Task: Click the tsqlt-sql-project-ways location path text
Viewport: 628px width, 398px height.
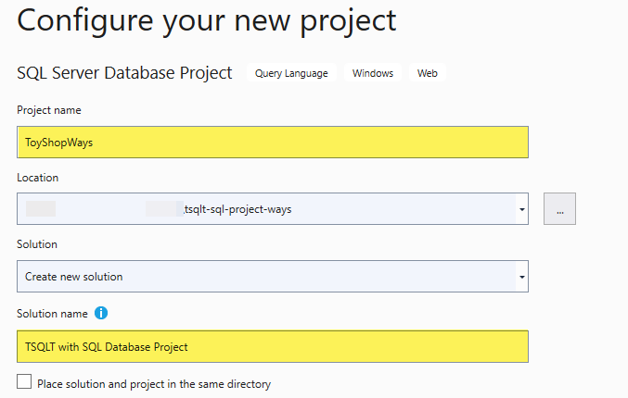Action: 238,209
